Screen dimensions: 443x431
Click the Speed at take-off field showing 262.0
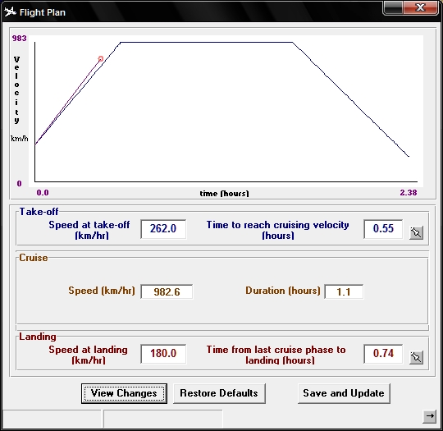click(x=163, y=229)
